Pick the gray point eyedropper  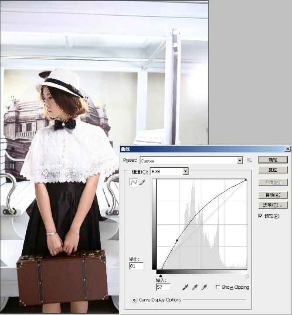(x=195, y=287)
